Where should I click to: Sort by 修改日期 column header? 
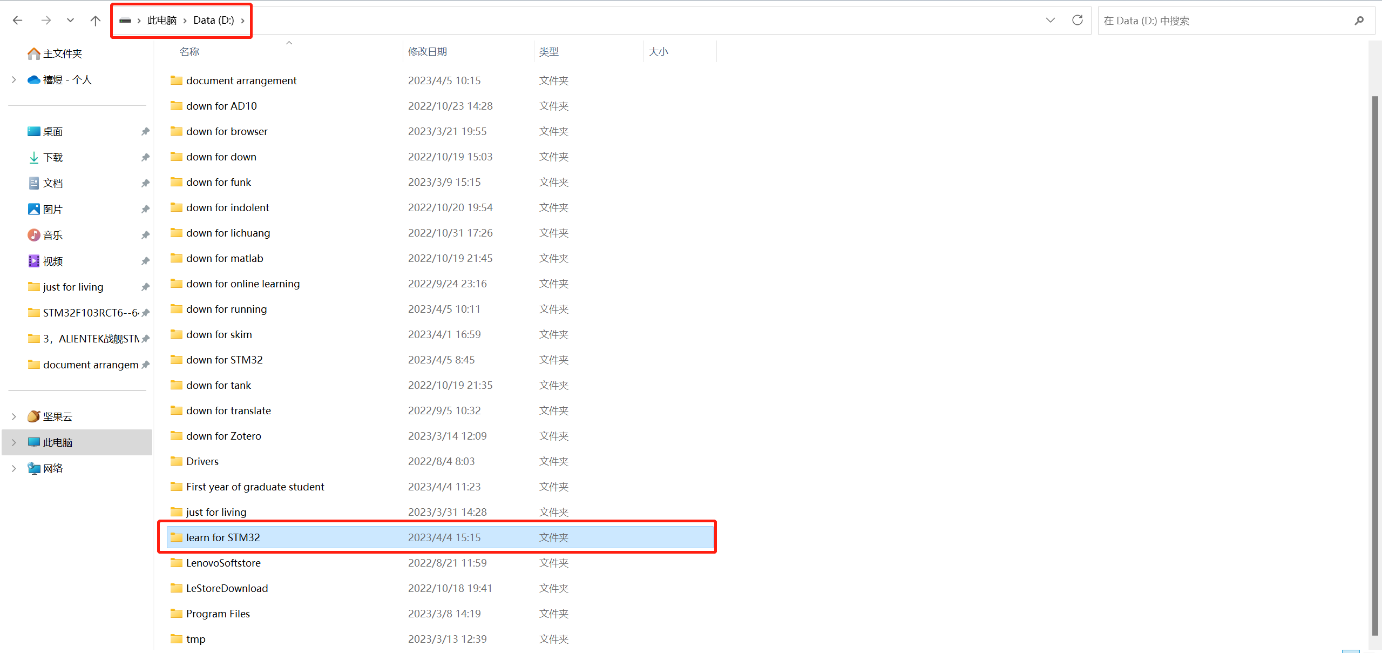coord(427,51)
